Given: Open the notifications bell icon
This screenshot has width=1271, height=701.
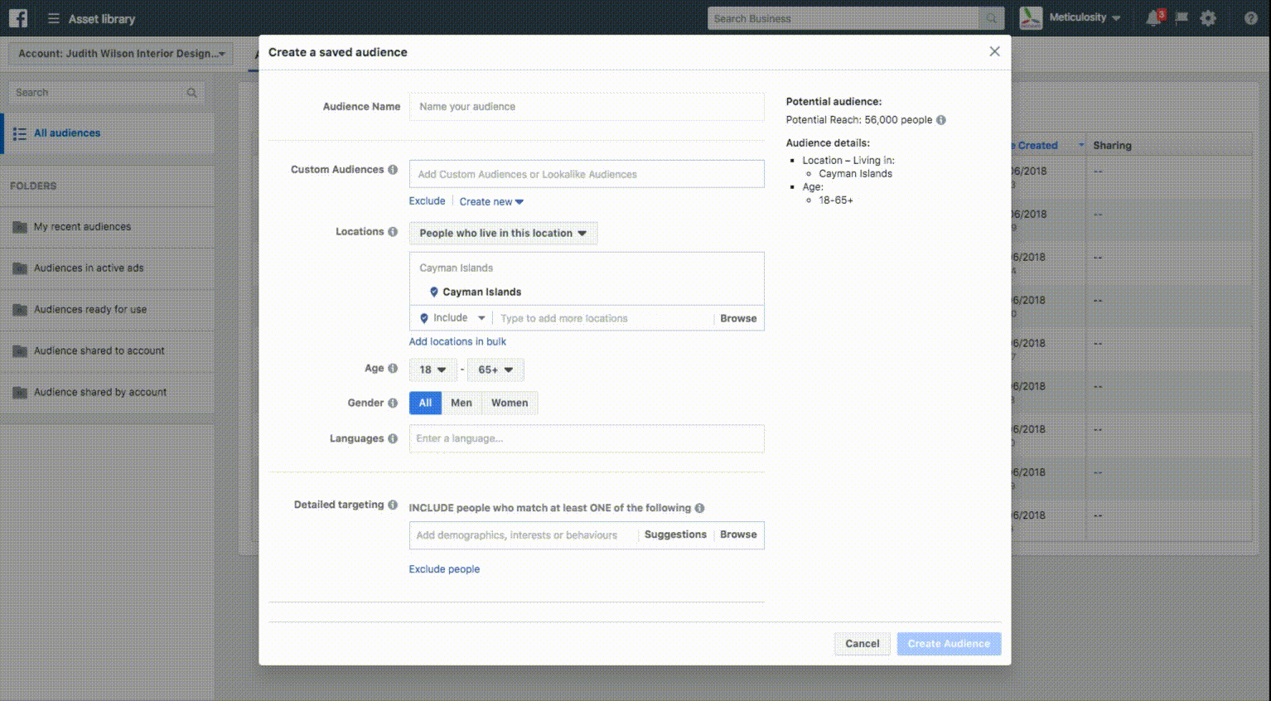Looking at the screenshot, I should click(x=1153, y=18).
